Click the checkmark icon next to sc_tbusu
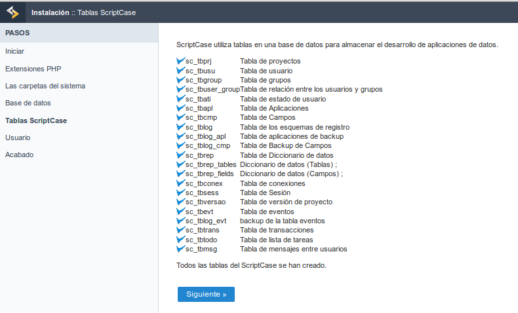 click(181, 71)
